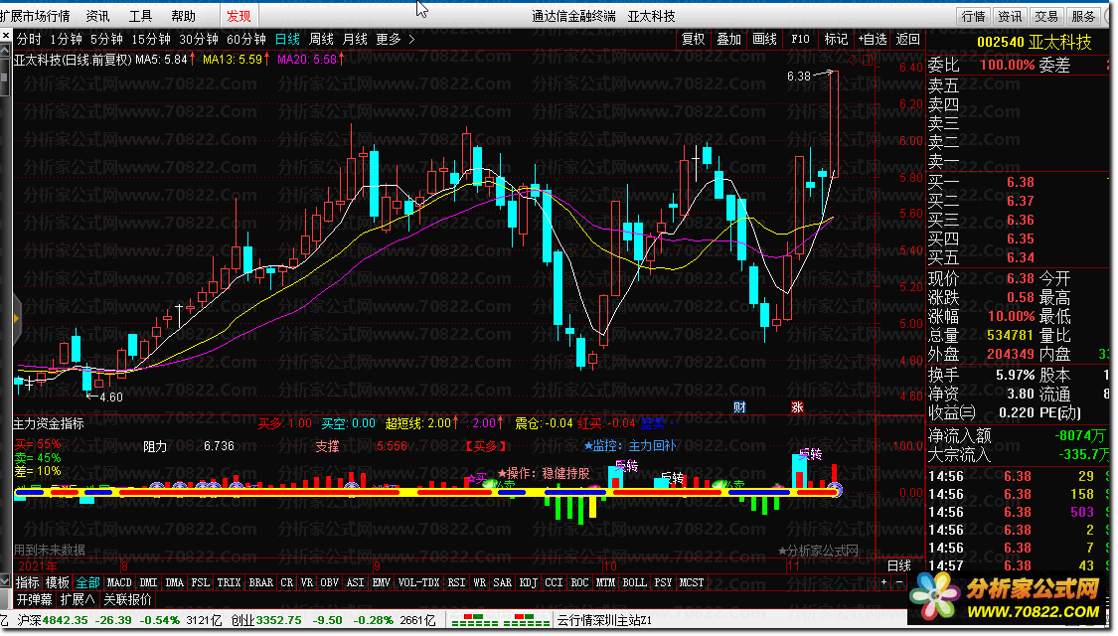The height and width of the screenshot is (636, 1118).
Task: Click the 叠加 overlay button
Action: [728, 39]
